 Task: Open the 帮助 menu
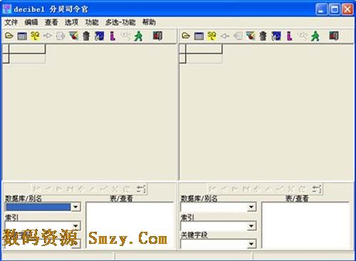coord(149,22)
